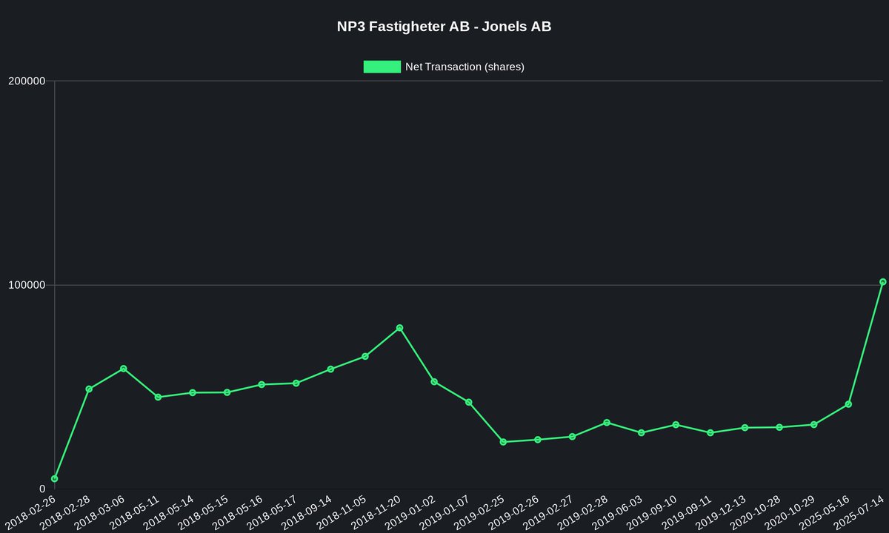Select data point for 2018-05-15
889x533 pixels.
227,392
